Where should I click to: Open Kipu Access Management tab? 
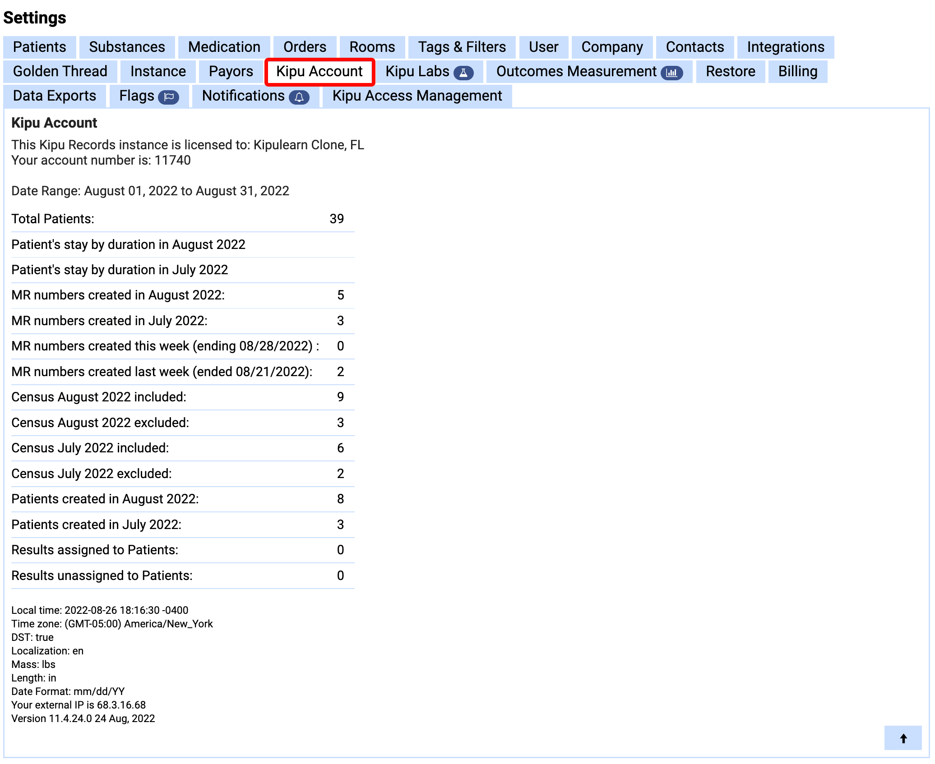tap(417, 96)
